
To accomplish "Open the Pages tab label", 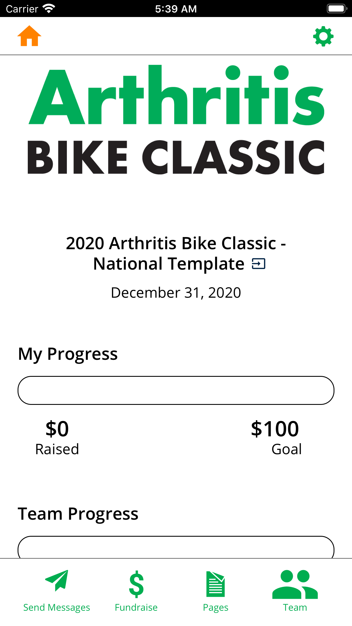I will [x=215, y=607].
